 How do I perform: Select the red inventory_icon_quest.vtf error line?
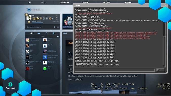tap(111, 35)
